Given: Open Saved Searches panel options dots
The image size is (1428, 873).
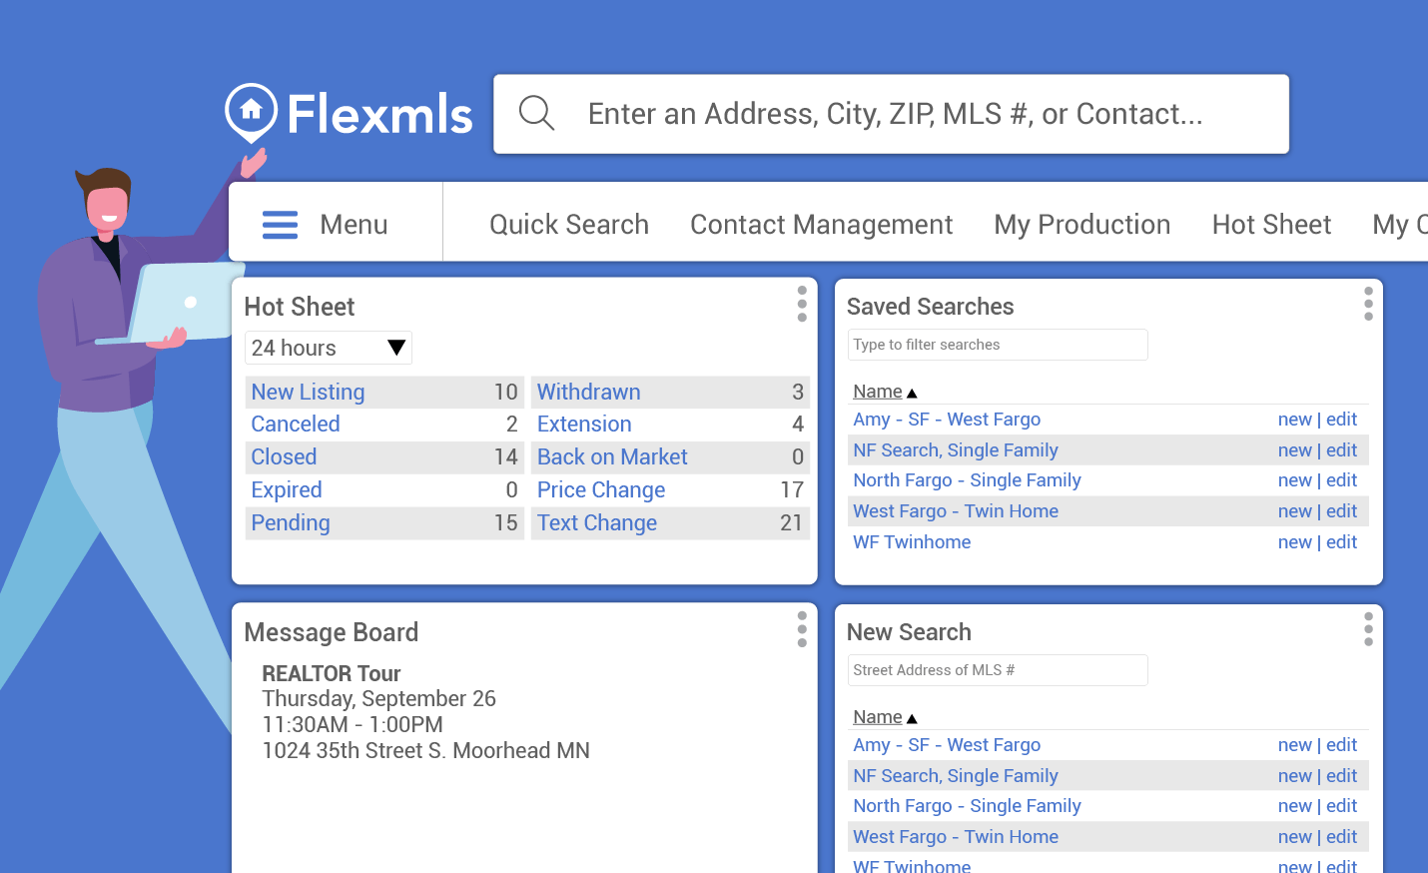Looking at the screenshot, I should [x=1368, y=304].
